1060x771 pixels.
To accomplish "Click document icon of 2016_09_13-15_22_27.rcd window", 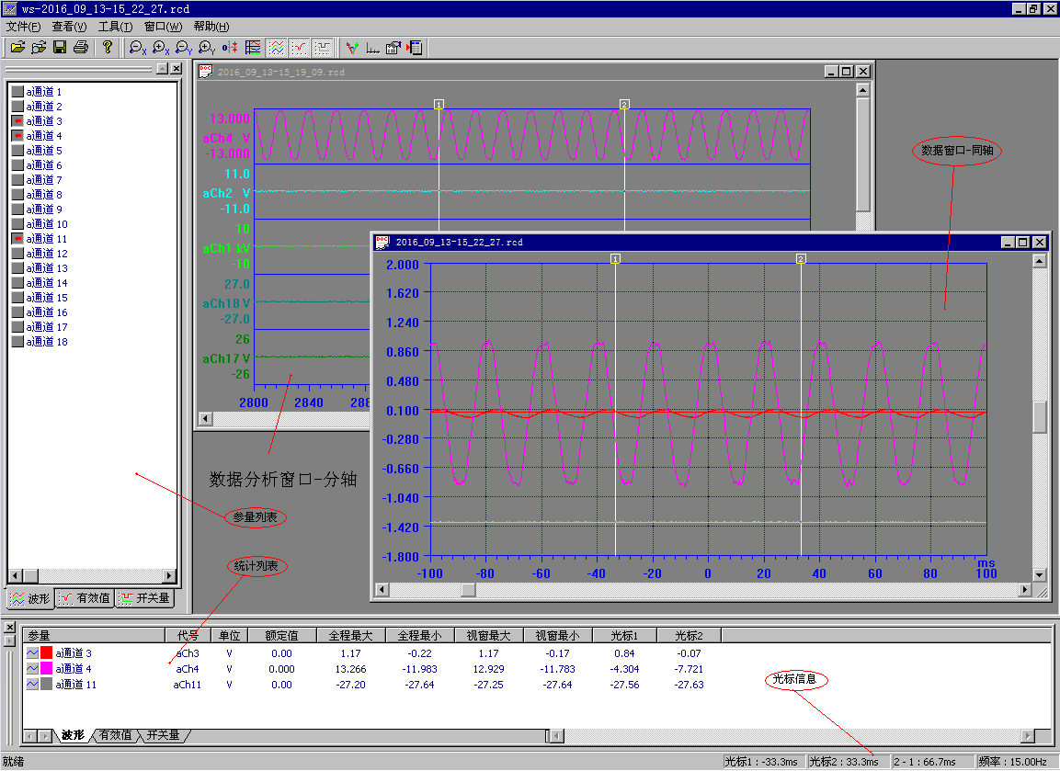I will (x=382, y=242).
